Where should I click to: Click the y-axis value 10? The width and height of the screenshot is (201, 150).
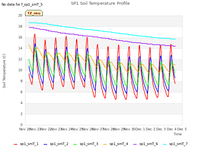pos(20,70)
